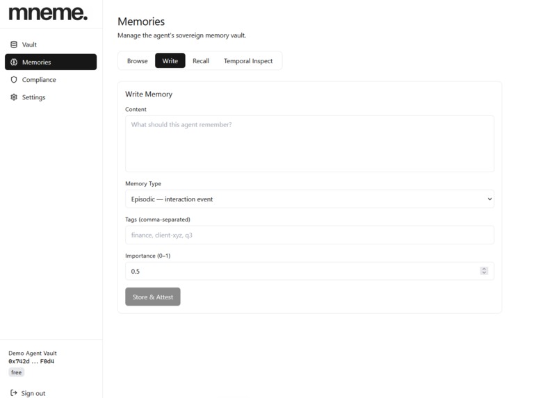Click the Importance spinner arrows
Image resolution: width=545 pixels, height=398 pixels.
pos(484,271)
